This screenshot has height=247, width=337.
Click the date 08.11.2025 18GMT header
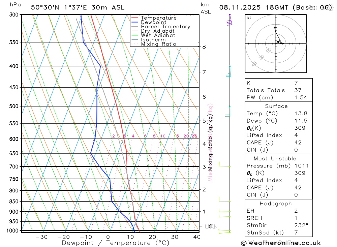click(x=254, y=7)
